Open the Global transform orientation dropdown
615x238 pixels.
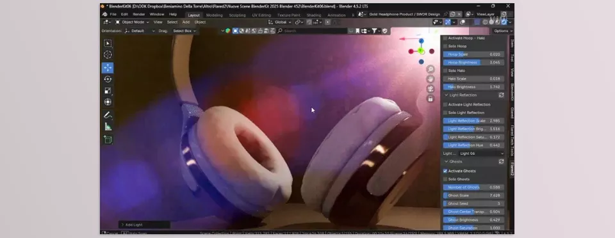click(280, 22)
